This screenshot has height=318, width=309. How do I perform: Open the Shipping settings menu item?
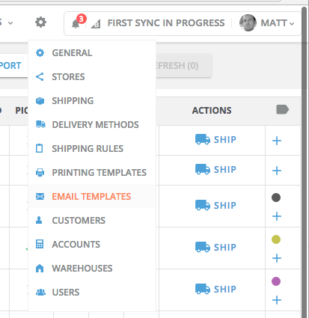92,101
